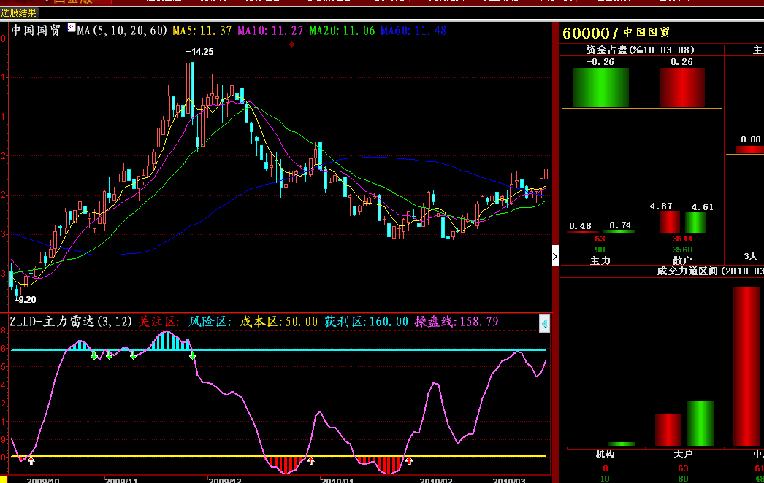This screenshot has width=764, height=483.
Task: Click the 散户 label
Action: (x=682, y=261)
